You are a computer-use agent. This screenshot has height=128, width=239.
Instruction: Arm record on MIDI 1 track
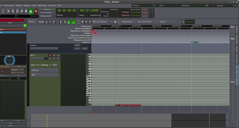coord(50,55)
